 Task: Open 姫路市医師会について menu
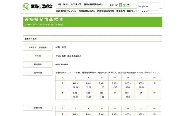click(66, 11)
